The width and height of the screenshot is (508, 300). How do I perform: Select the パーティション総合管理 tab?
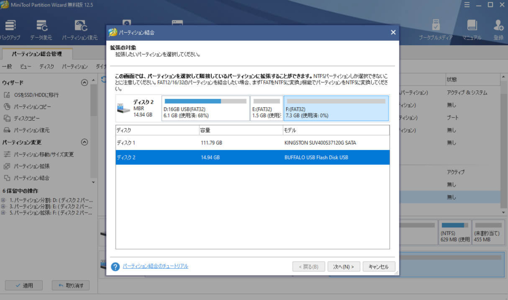[37, 54]
